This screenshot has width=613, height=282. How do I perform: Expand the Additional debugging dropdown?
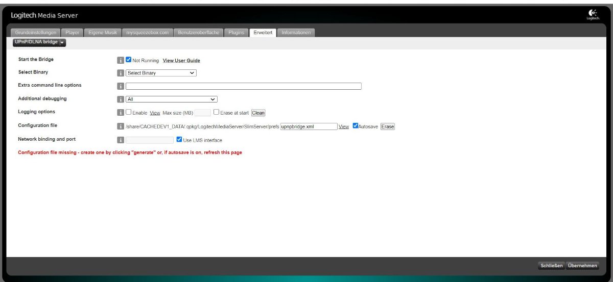pos(171,99)
